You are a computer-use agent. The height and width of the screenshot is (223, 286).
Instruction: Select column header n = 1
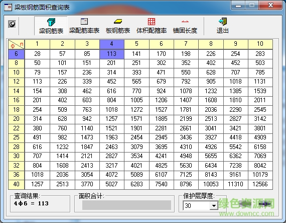pyautogui.click(x=37, y=44)
